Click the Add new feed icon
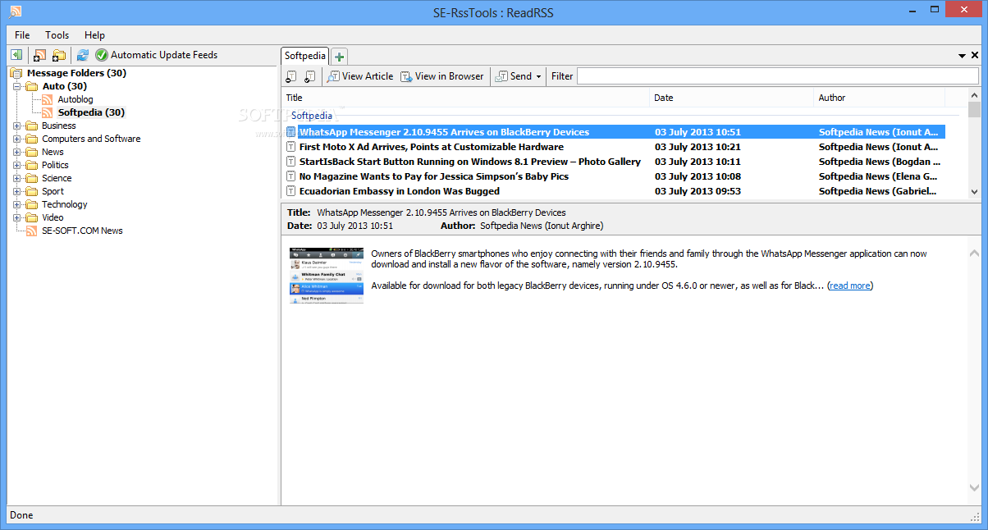 click(39, 55)
